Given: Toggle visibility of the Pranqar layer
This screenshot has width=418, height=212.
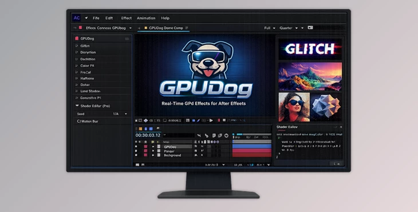Looking at the screenshot, I should [136, 151].
